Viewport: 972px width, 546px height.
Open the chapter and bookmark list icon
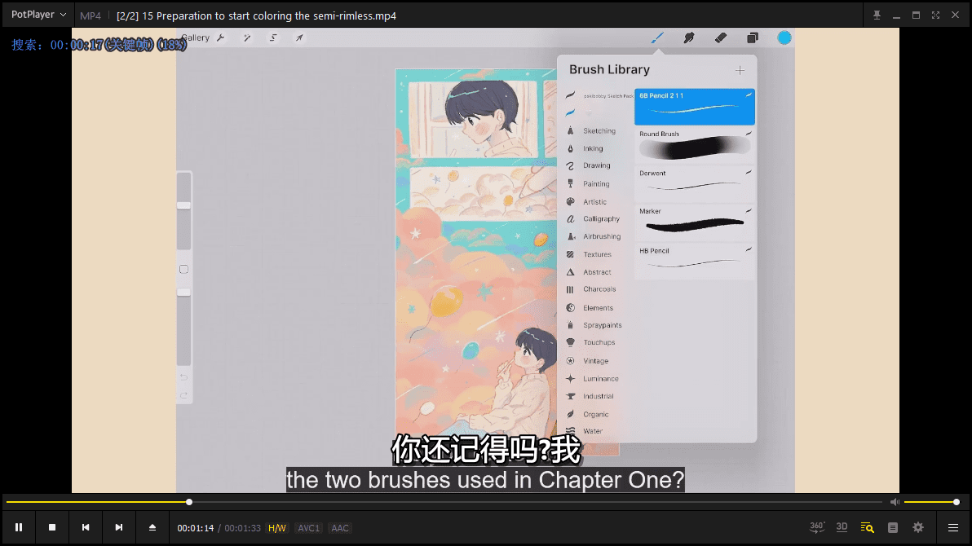point(893,527)
